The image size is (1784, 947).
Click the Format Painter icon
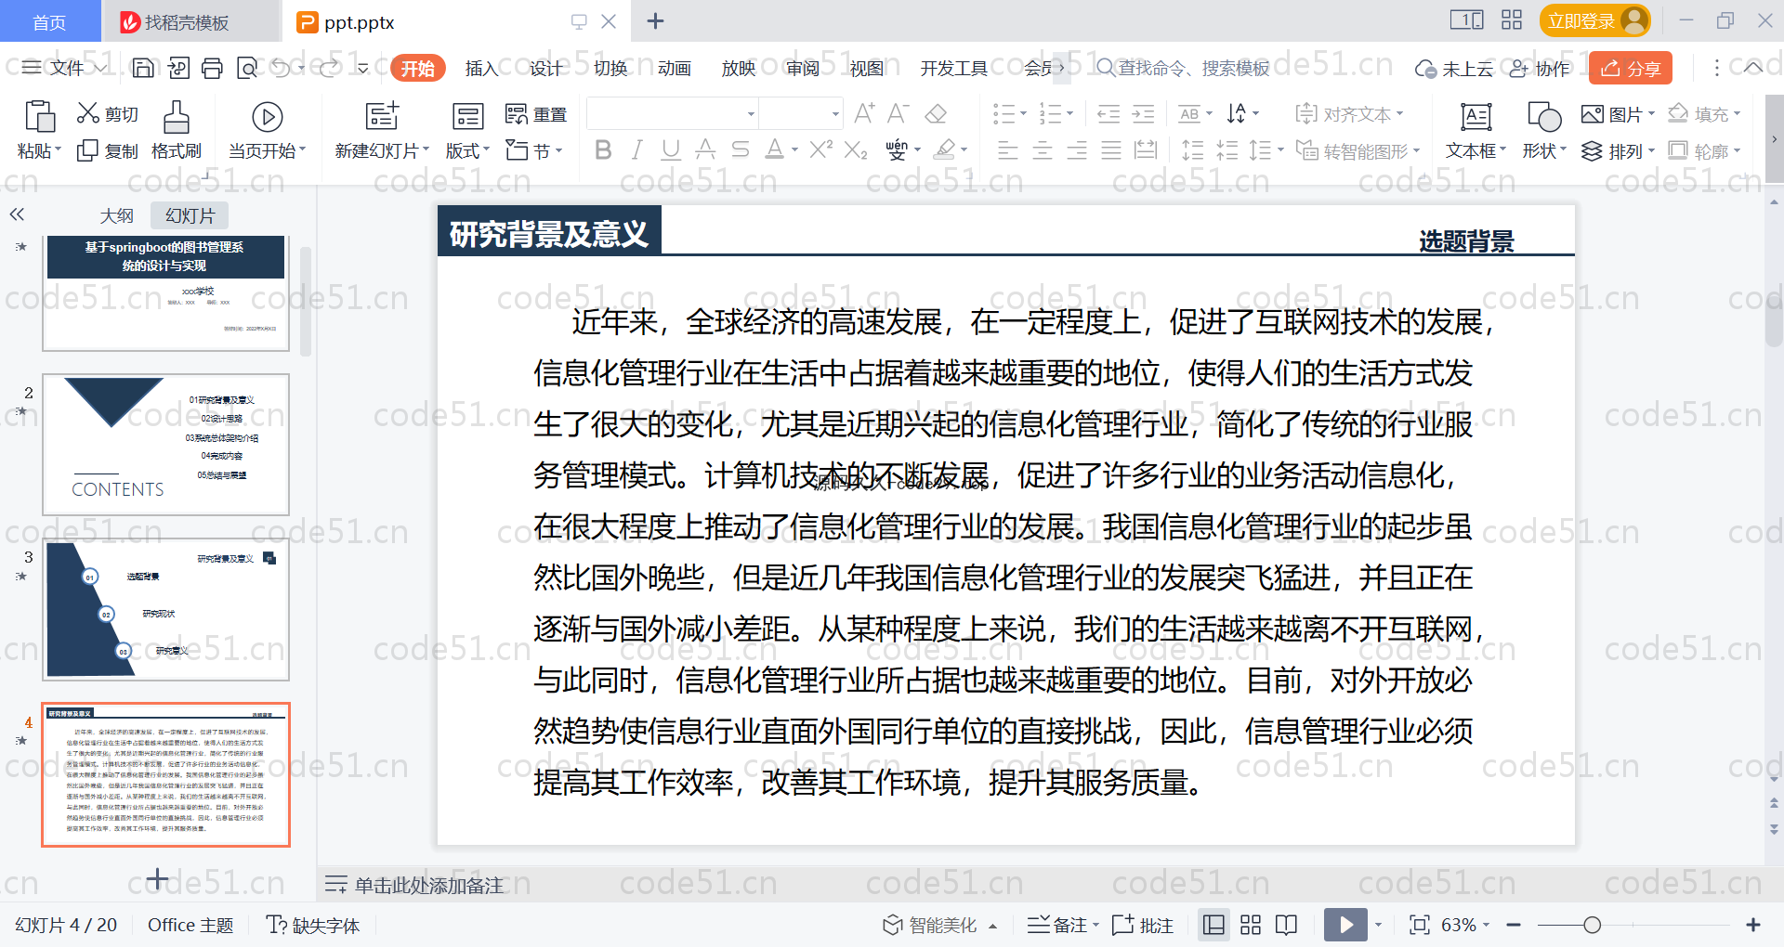176,118
